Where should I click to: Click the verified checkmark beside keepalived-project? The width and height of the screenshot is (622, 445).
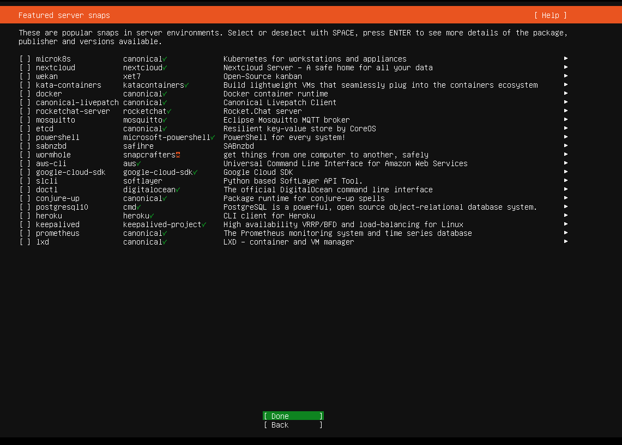tap(204, 225)
